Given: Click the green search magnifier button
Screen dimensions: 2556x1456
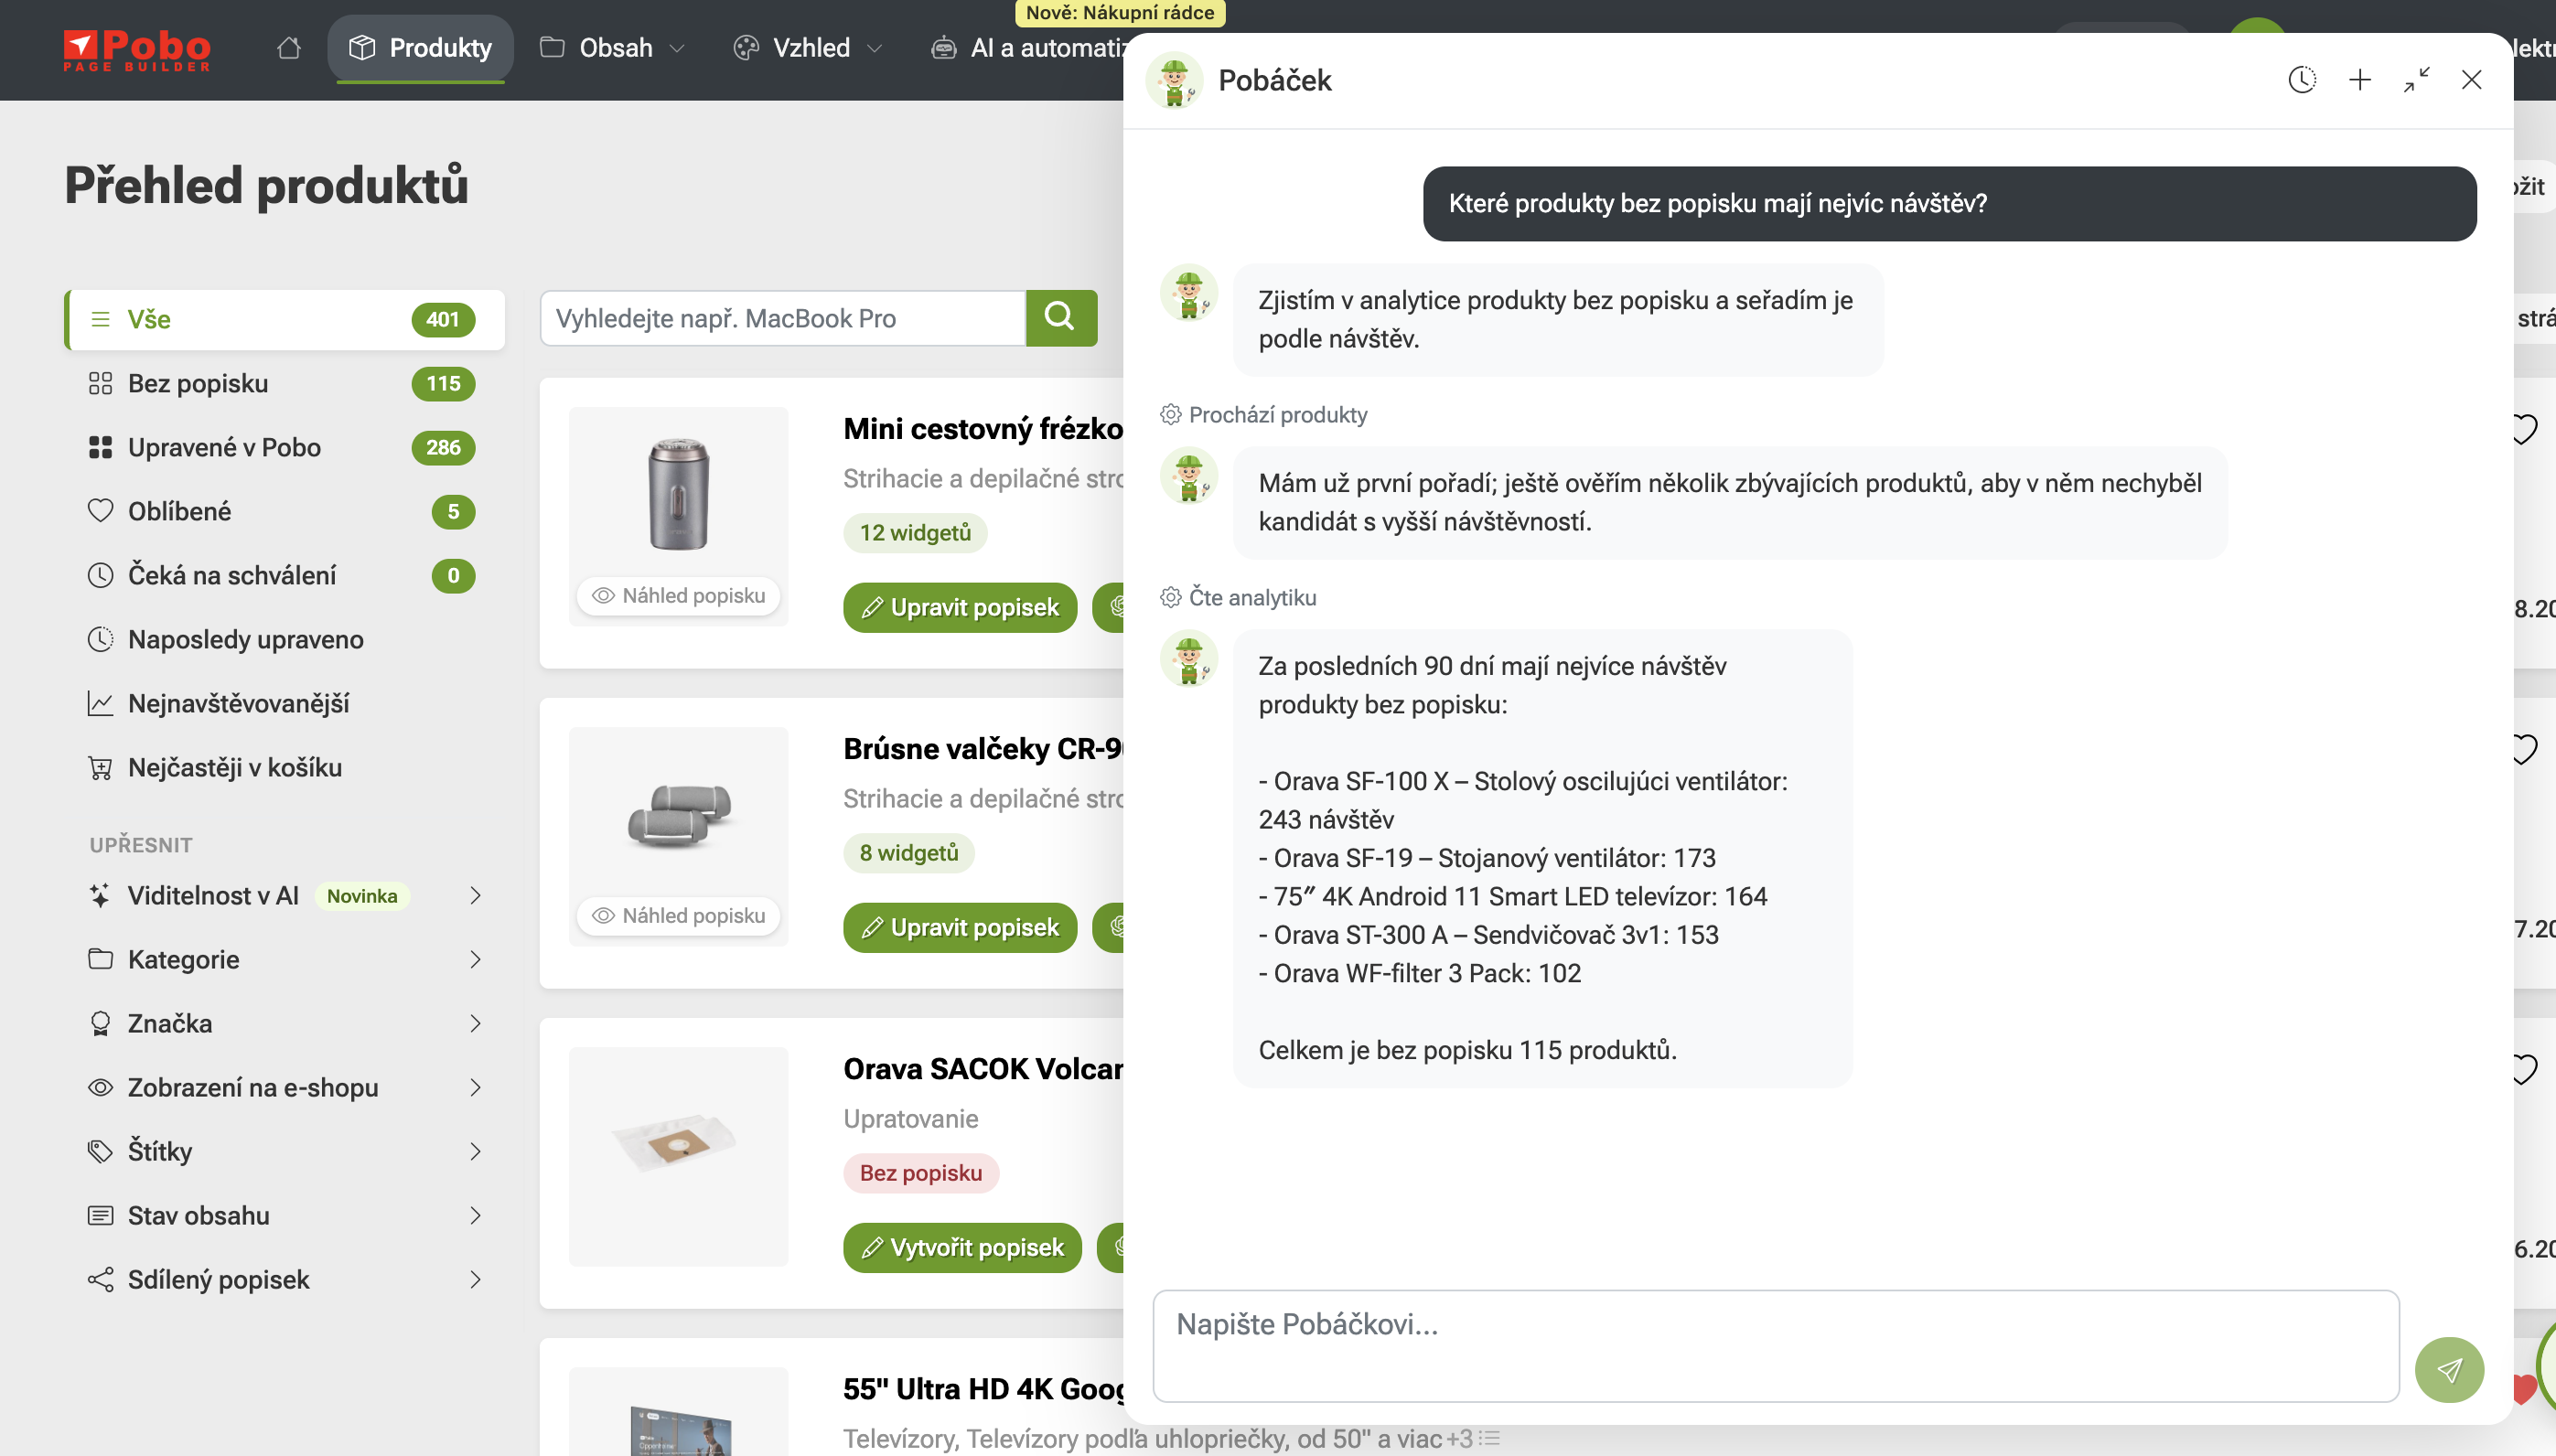Looking at the screenshot, I should coord(1061,318).
